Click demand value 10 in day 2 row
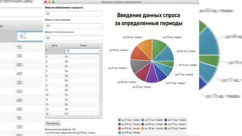 click(x=66, y=57)
